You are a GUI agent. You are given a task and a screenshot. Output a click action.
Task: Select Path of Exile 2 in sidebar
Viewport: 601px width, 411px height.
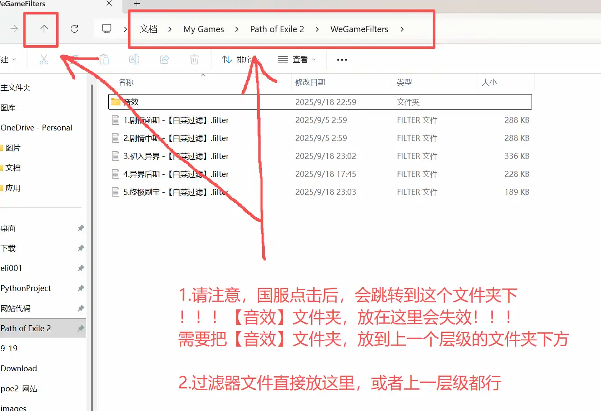pos(26,328)
